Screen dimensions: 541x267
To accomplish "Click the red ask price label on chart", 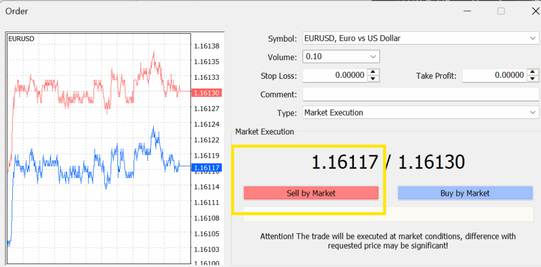I will coord(207,93).
